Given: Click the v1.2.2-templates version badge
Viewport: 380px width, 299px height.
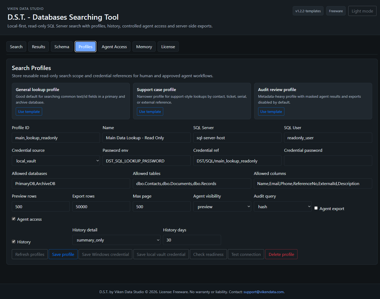Looking at the screenshot, I should 308,11.
